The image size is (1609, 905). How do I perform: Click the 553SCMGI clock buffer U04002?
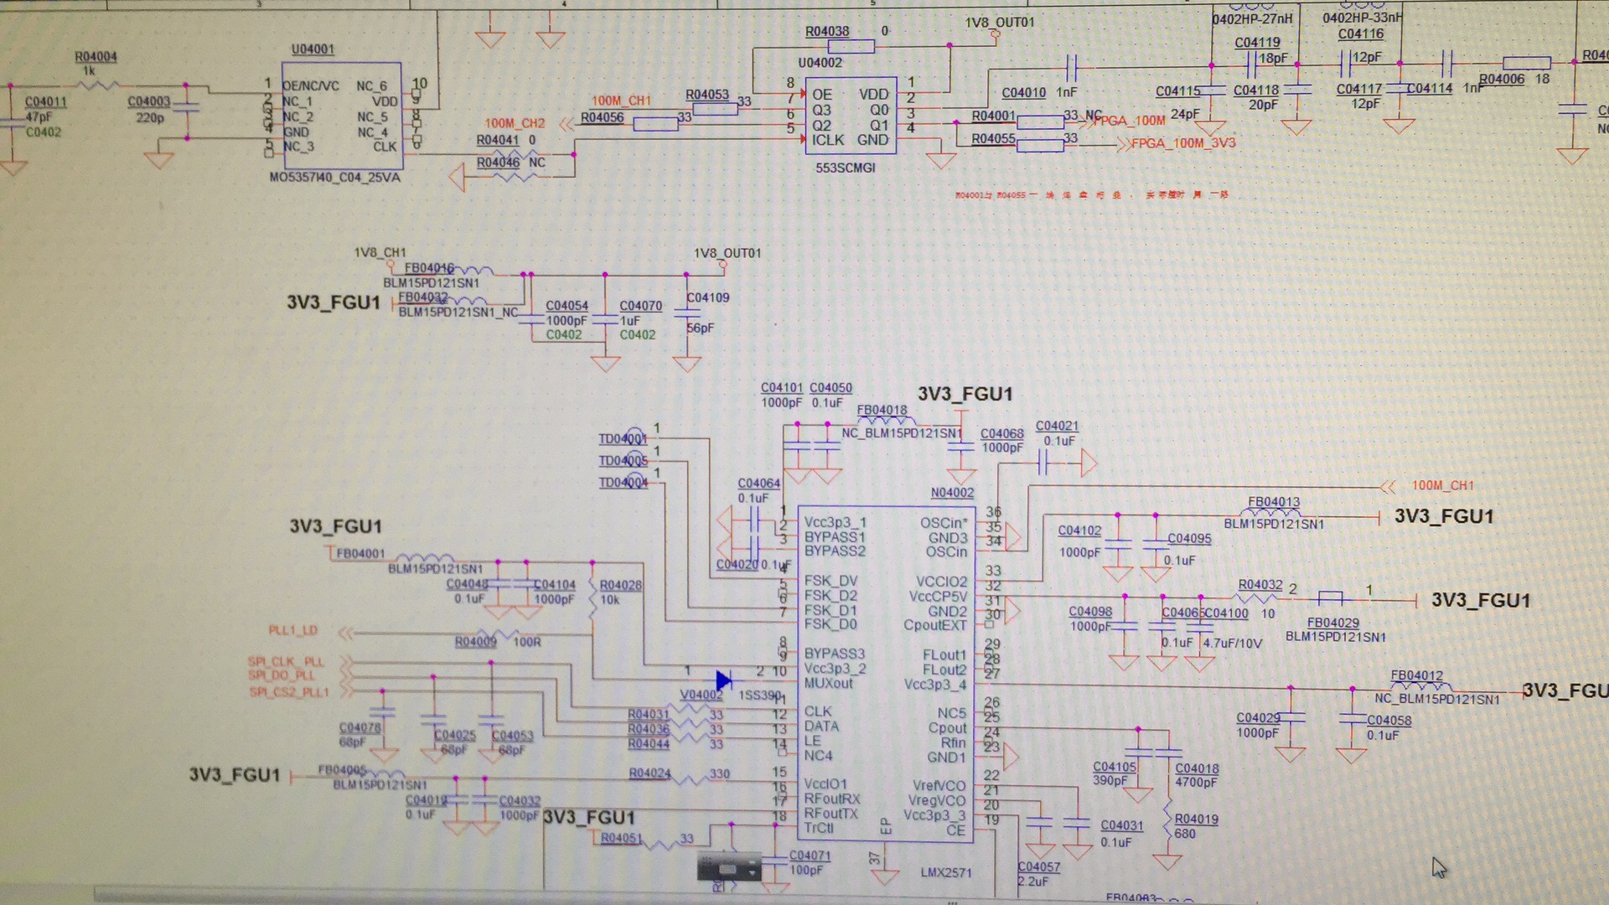[x=850, y=116]
